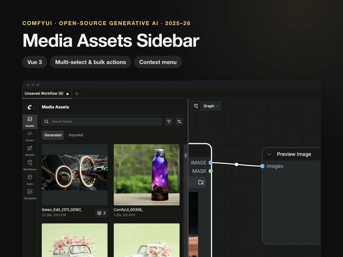
Task: Click the folder browse icon on the node
Action: pyautogui.click(x=201, y=182)
